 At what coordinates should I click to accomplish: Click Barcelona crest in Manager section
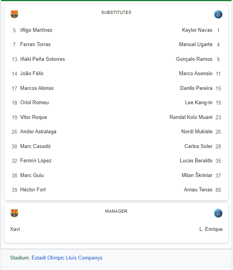point(14,213)
